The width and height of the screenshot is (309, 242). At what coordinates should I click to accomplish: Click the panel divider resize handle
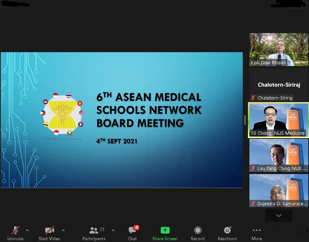pyautogui.click(x=245, y=120)
